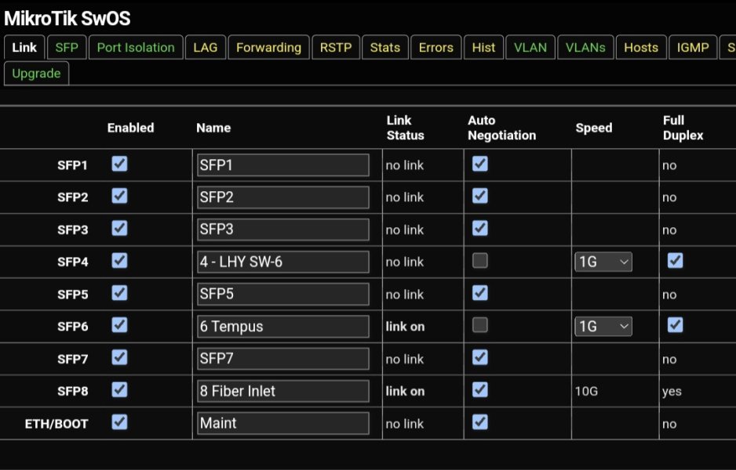736x470 pixels.
Task: Uncheck Full Duplex for SFP4
Action: [675, 261]
